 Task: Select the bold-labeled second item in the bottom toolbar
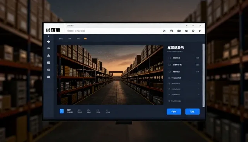tap(70, 111)
